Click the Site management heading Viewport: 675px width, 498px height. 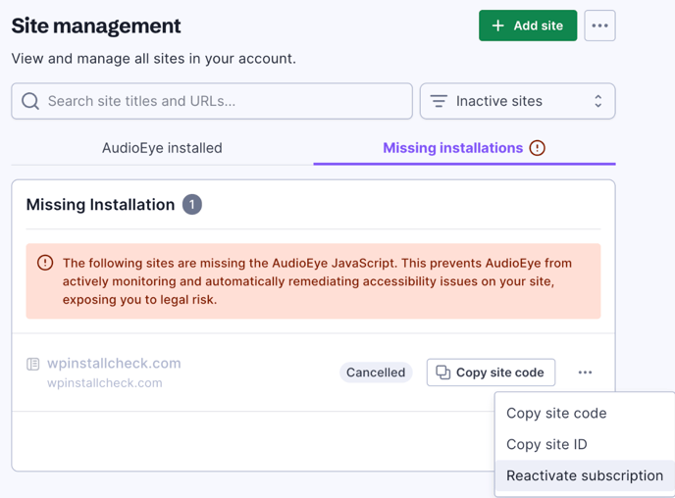point(96,25)
